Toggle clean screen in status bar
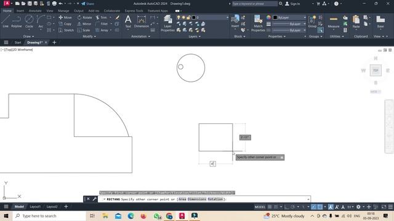 384,207
